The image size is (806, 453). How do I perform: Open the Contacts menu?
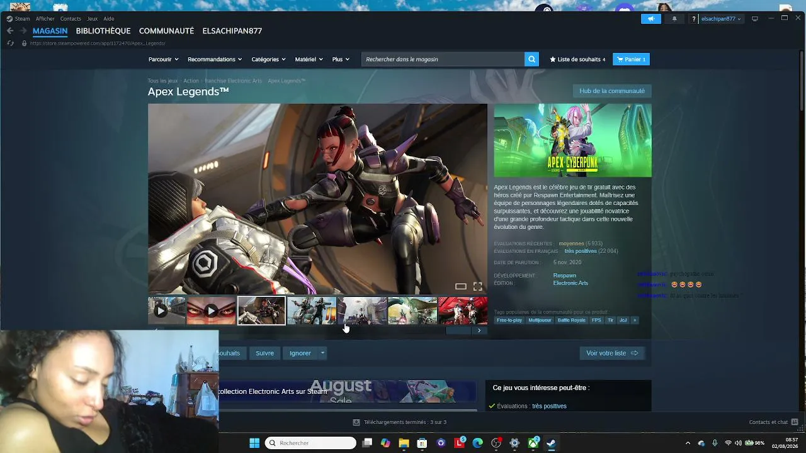71,19
